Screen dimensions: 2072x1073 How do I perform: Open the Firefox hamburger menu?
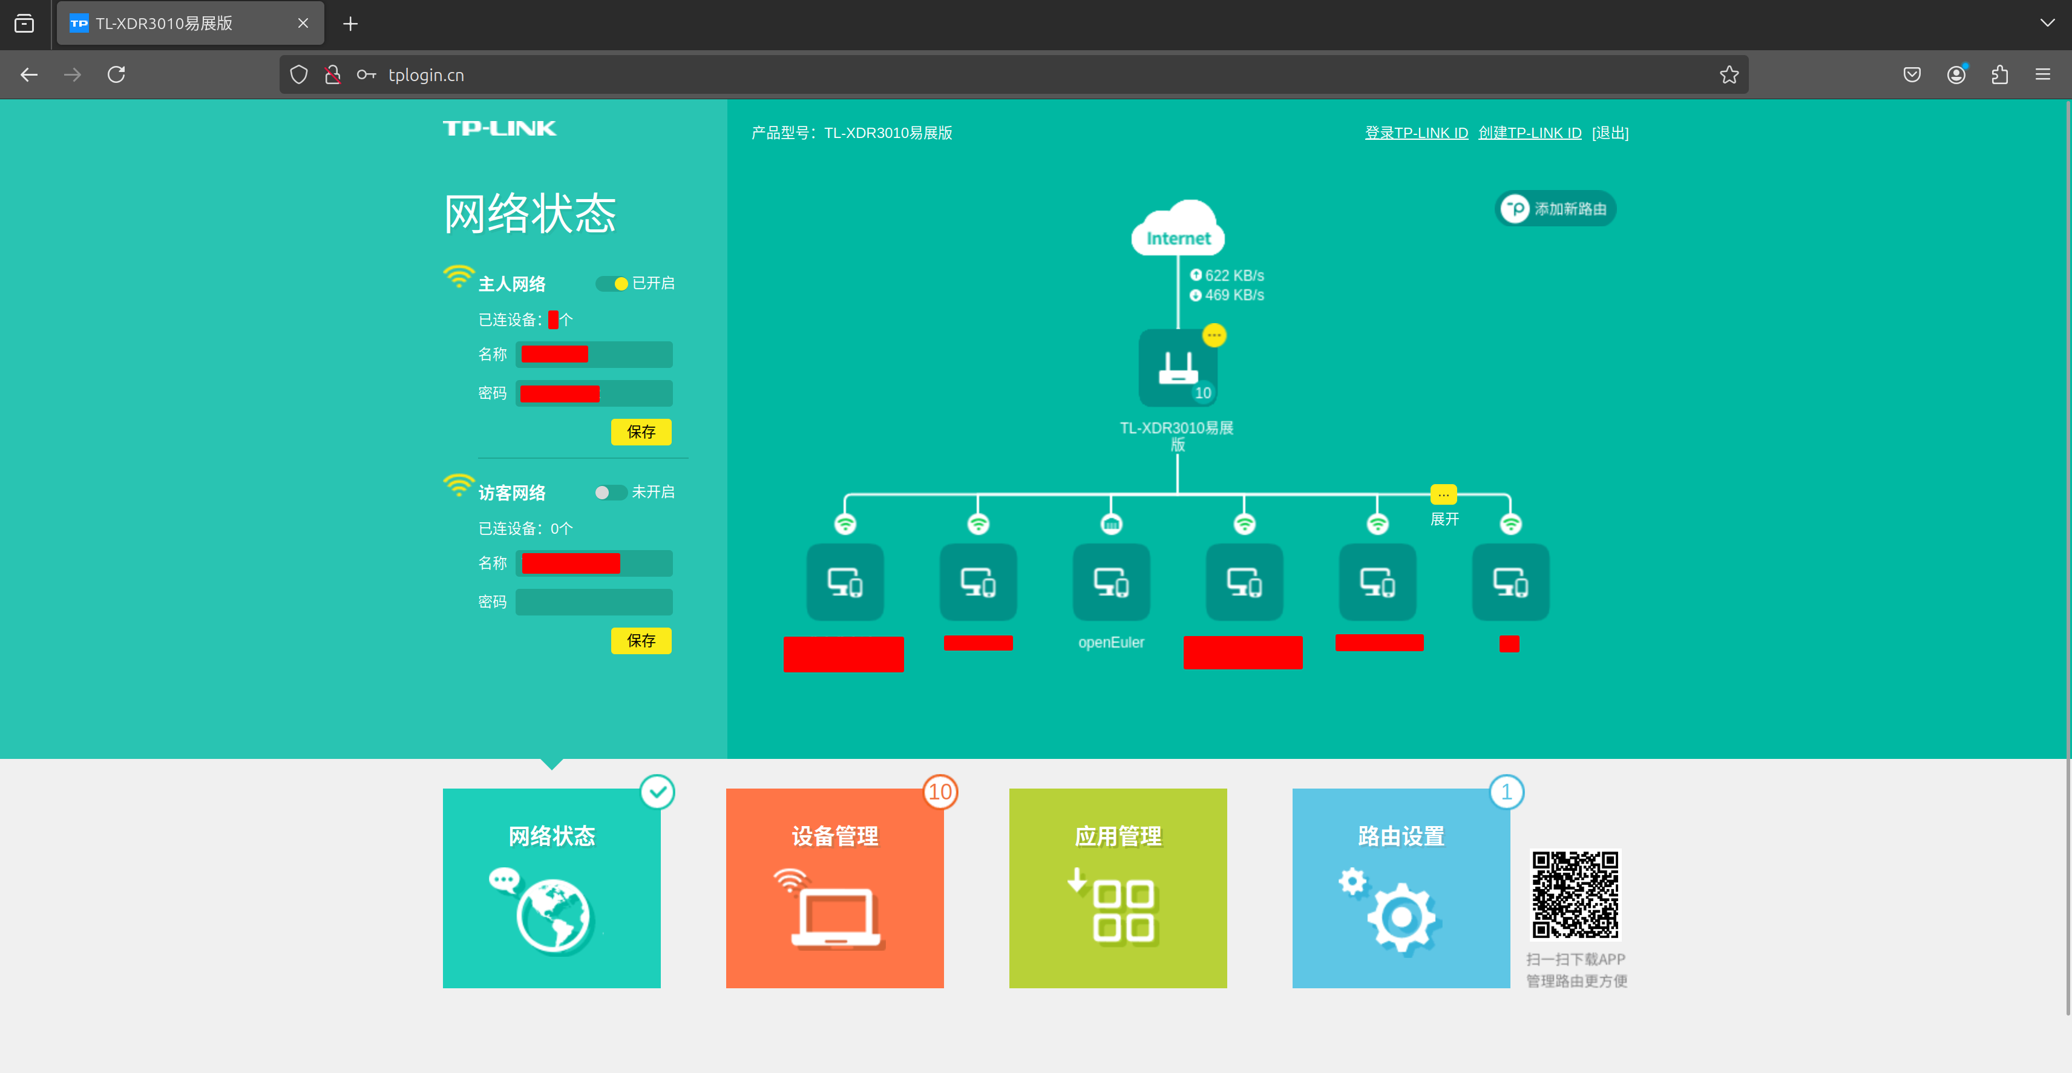pos(2043,75)
